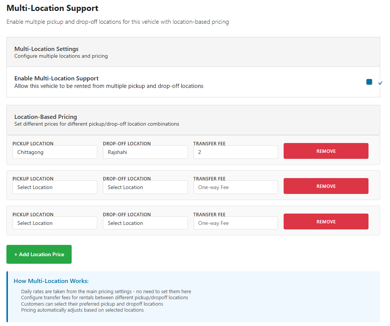Click the Multi-Location Settings section header

click(46, 49)
